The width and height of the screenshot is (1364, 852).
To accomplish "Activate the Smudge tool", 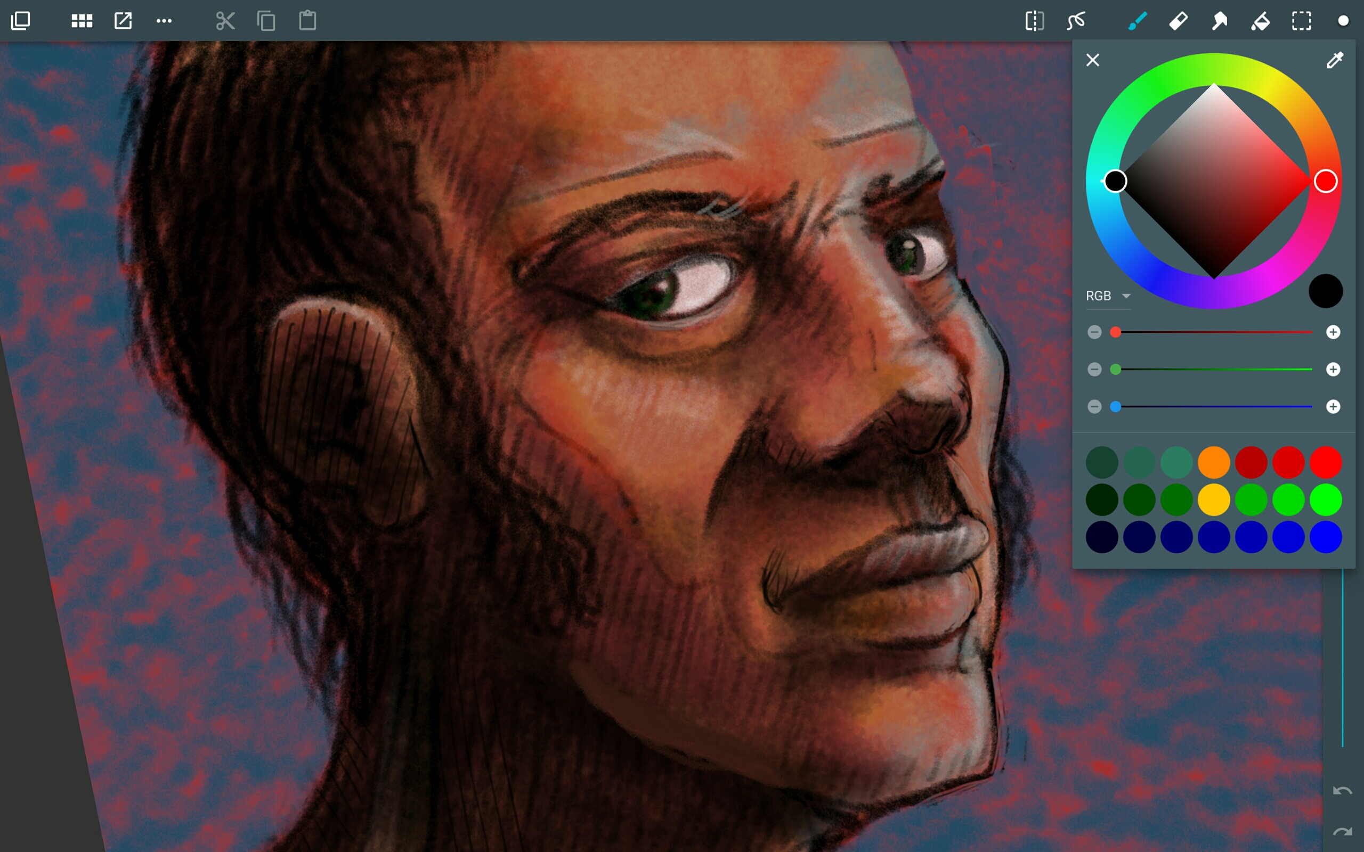I will click(x=1219, y=21).
